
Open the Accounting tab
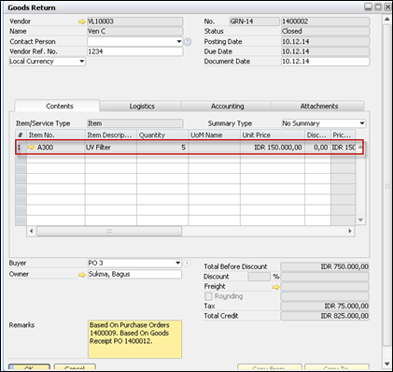click(x=227, y=106)
